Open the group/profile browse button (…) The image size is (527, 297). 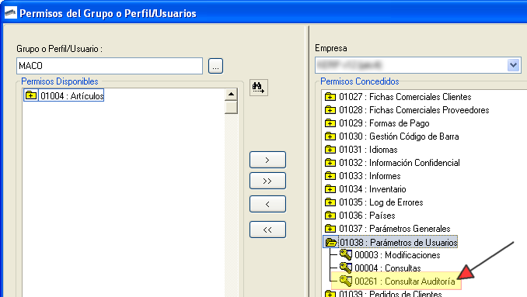tap(215, 66)
